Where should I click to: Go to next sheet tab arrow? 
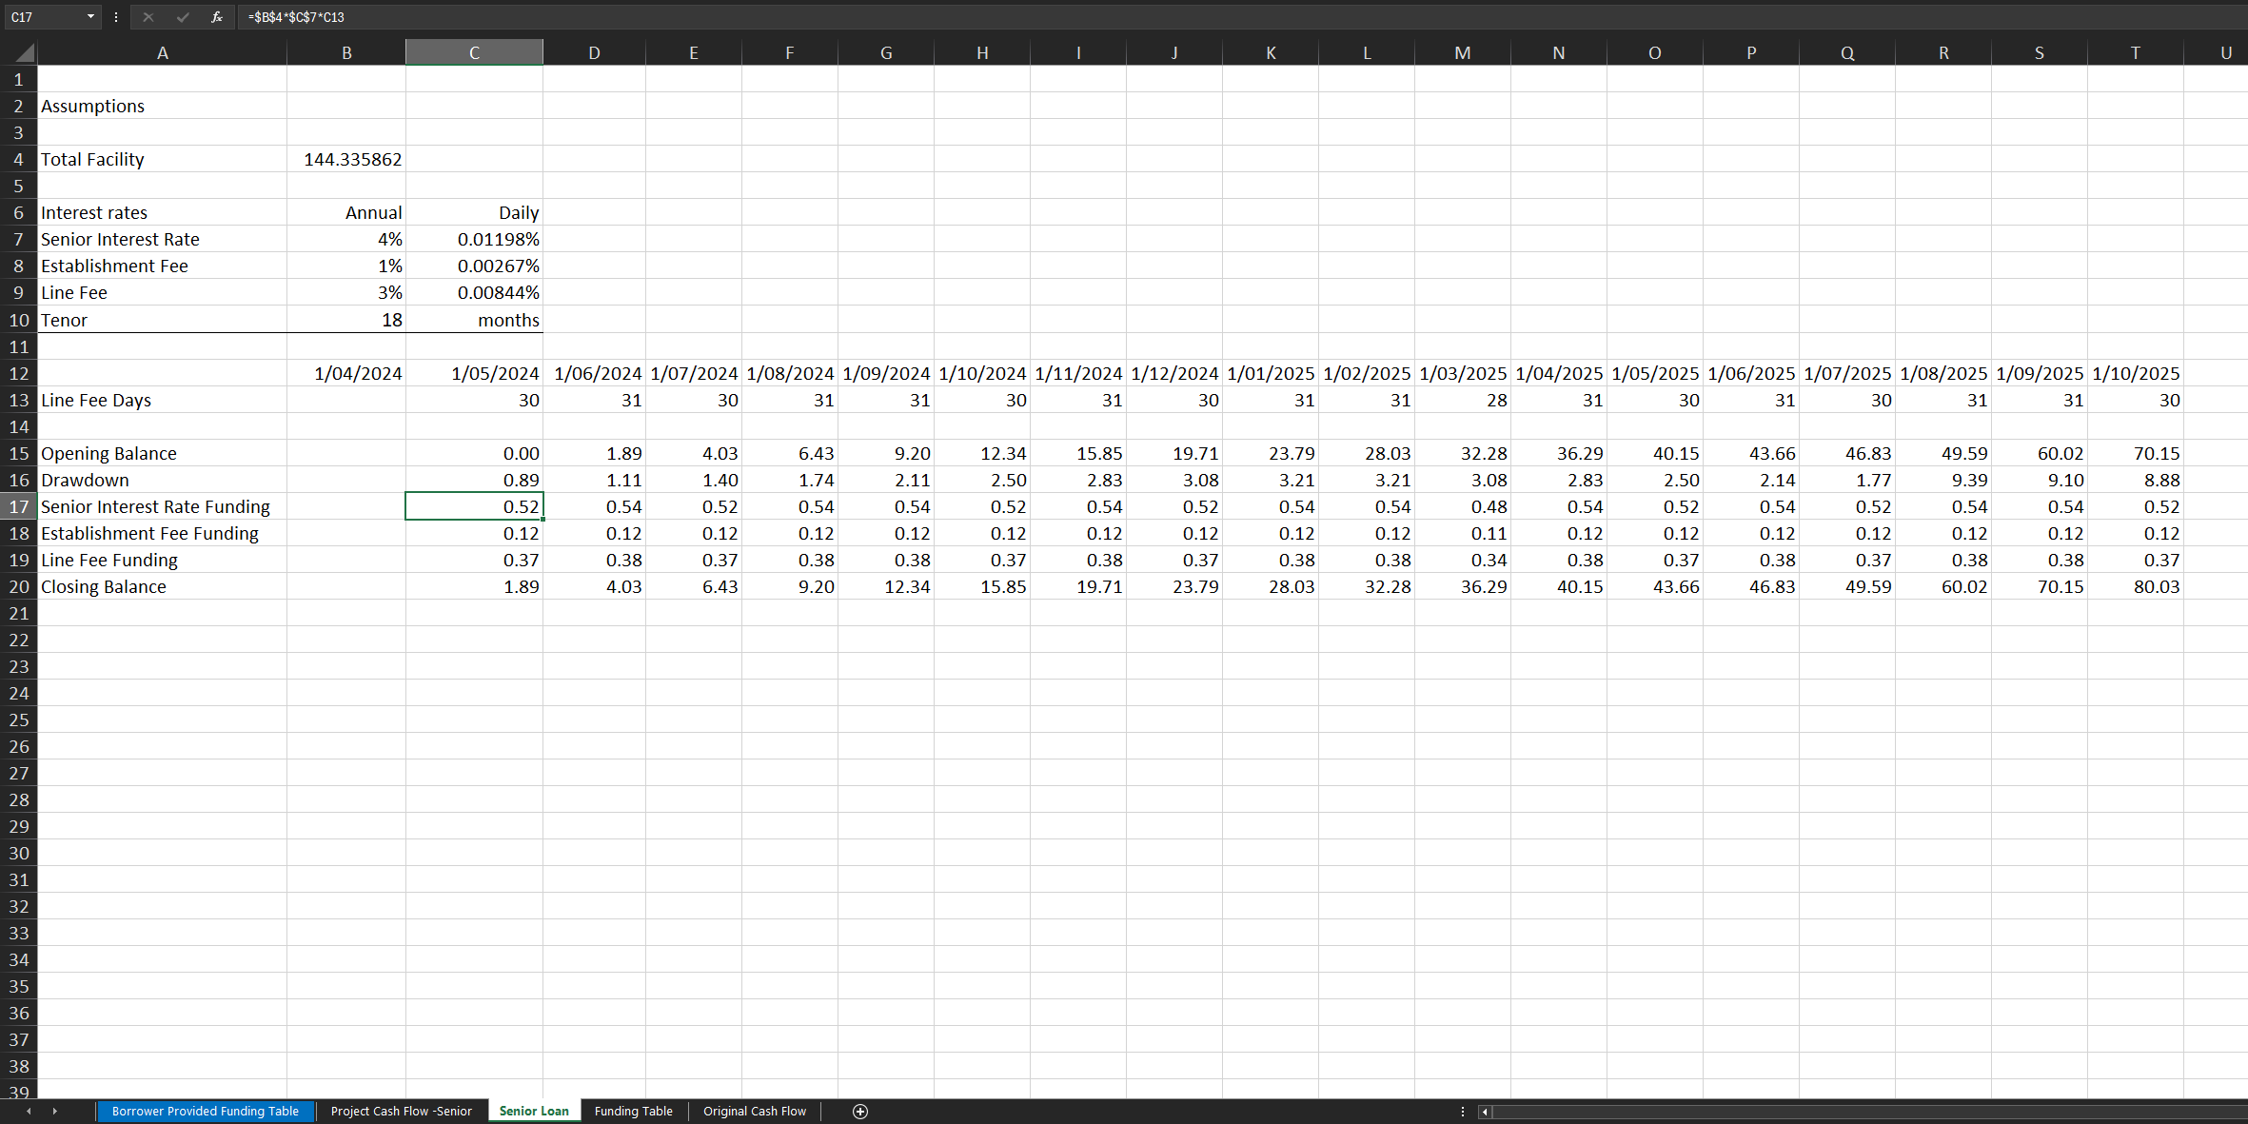pos(55,1112)
